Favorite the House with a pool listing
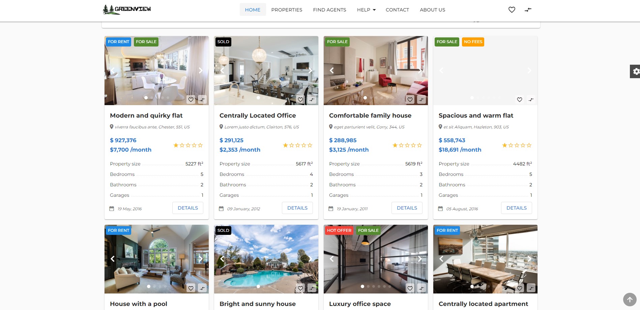This screenshot has height=310, width=640. pos(191,288)
